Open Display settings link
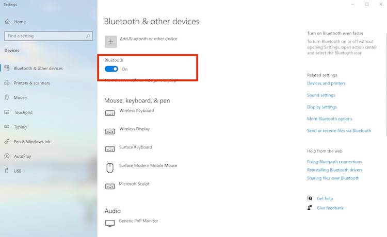This screenshot has width=387, height=237. tap(322, 107)
